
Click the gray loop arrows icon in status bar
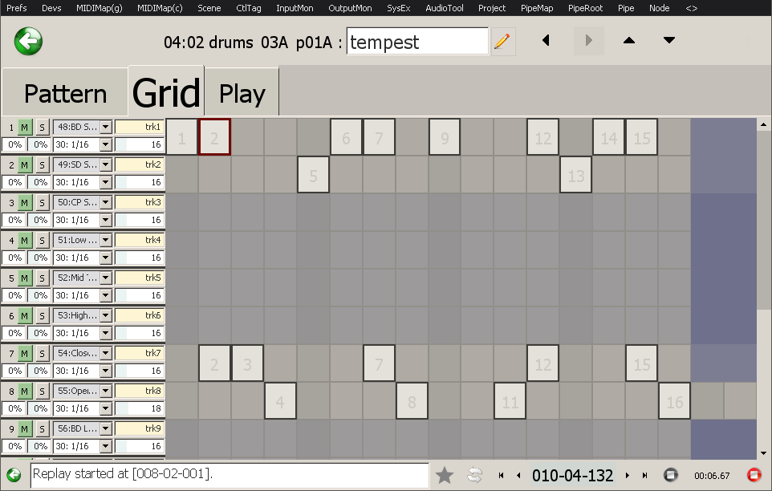tap(474, 475)
